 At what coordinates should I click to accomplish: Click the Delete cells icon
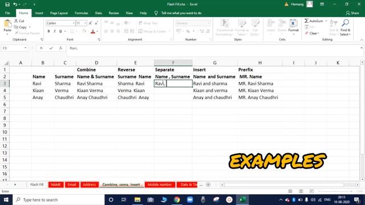282,23
